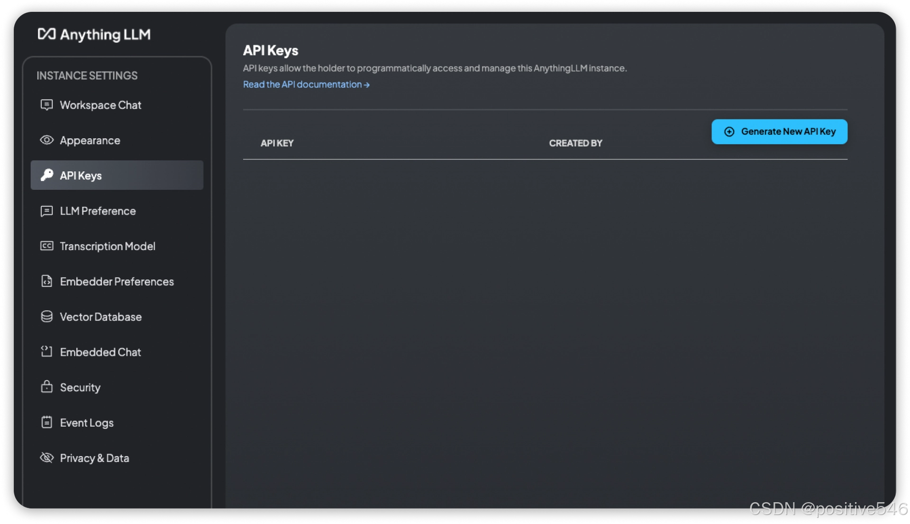Click the Event Logs notepad icon

(x=46, y=422)
